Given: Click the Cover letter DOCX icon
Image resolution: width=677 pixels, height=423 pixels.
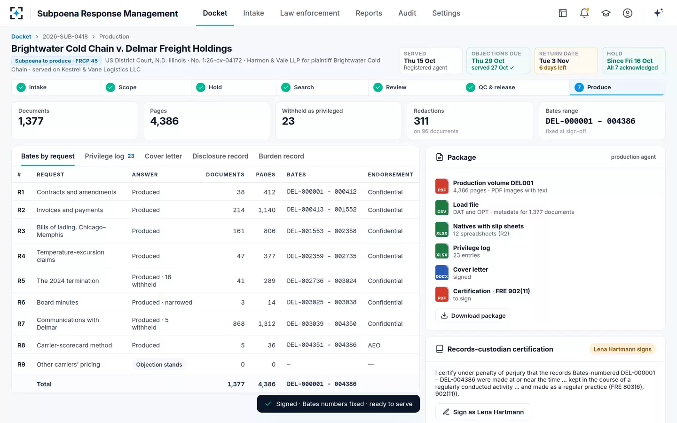Looking at the screenshot, I should 442,273.
